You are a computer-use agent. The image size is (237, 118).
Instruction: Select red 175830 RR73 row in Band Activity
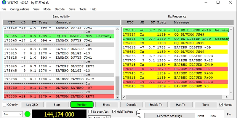pyautogui.click(x=59, y=96)
